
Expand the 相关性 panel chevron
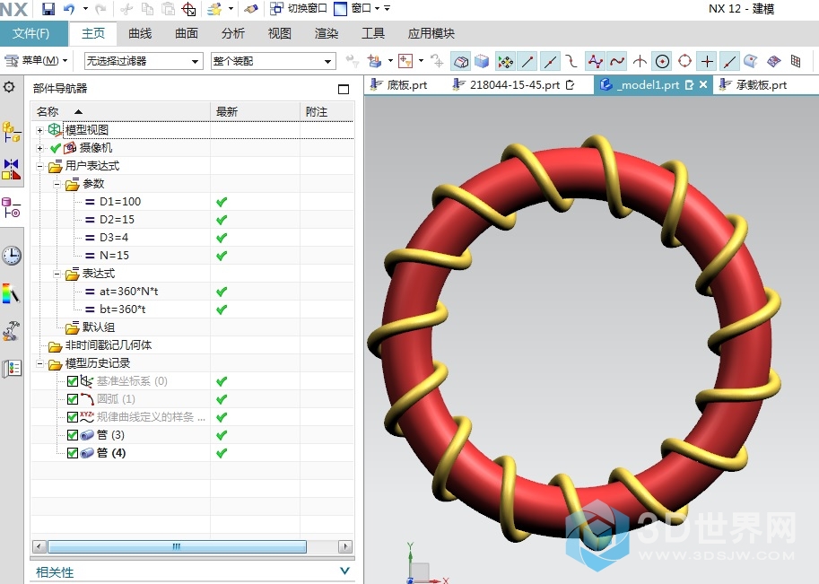point(344,571)
